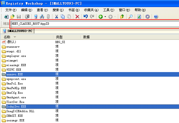Select the (默认) registry value
The width and height of the screenshot is (179, 123).
tap(11, 42)
